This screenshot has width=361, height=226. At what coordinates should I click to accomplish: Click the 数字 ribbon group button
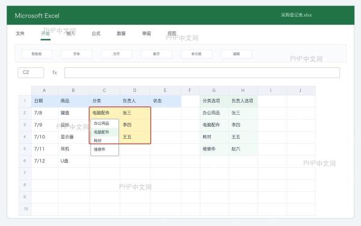coord(156,54)
